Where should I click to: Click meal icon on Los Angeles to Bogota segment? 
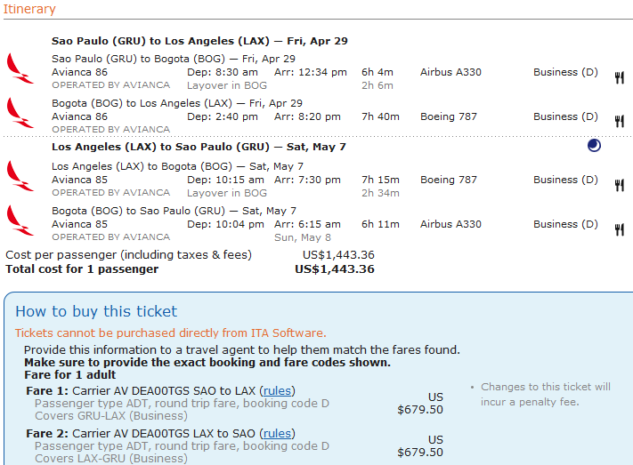coord(620,185)
